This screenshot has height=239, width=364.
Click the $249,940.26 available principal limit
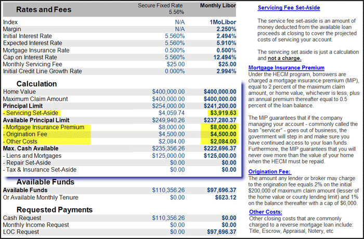click(168, 120)
